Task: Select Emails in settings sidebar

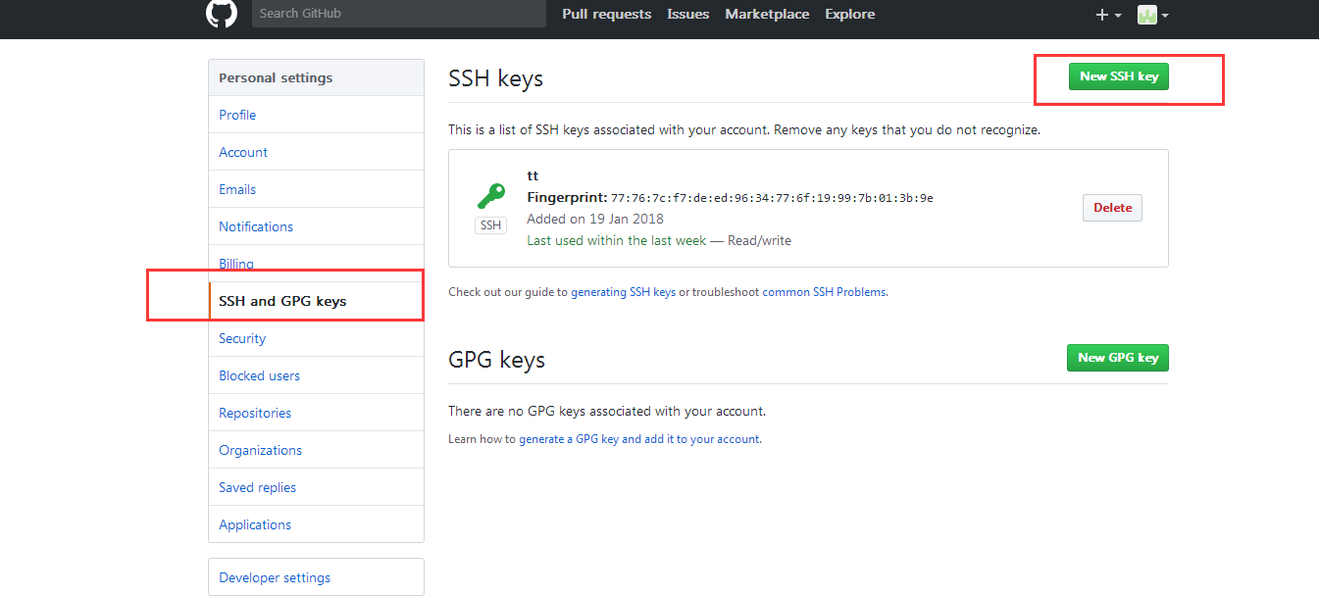Action: pyautogui.click(x=316, y=189)
